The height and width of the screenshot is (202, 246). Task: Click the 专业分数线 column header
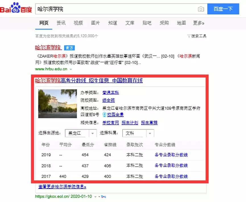[x=165, y=144]
